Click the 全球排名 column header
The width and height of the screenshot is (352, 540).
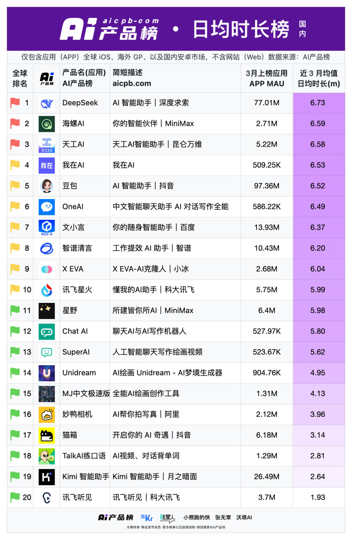point(20,78)
